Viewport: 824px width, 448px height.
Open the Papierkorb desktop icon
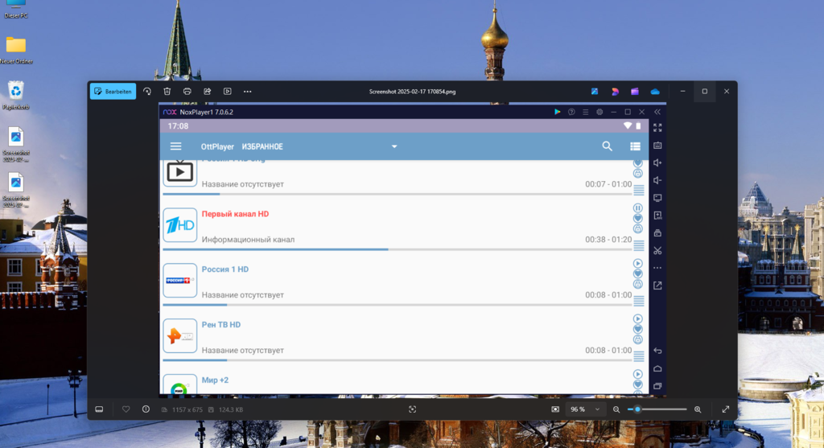16,95
